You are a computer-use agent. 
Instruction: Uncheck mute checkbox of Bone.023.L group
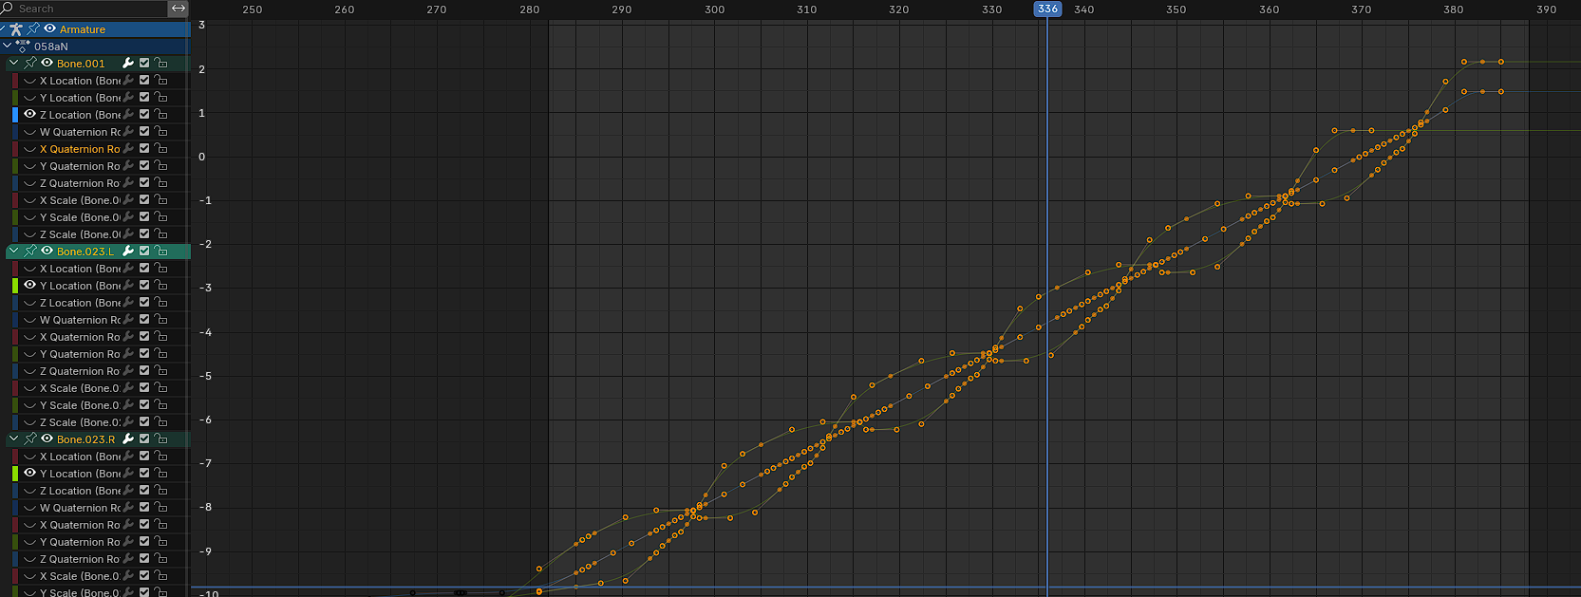[144, 252]
